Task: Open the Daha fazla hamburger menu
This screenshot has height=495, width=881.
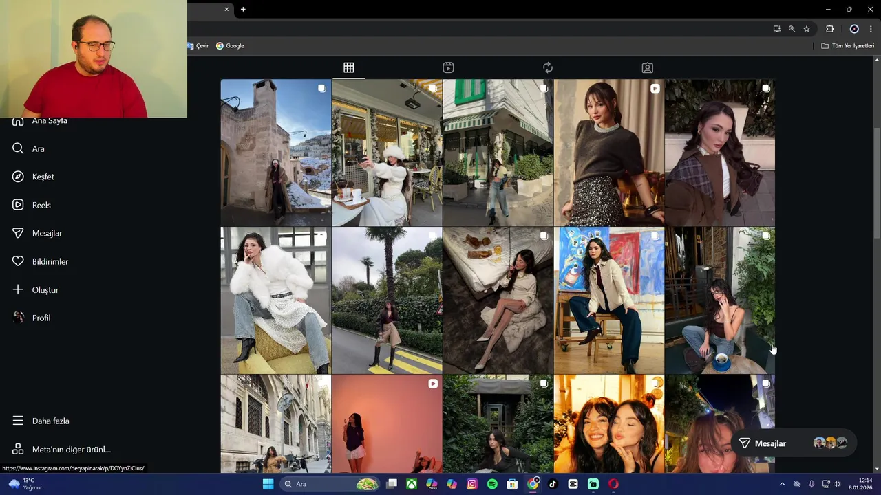Action: coord(19,421)
